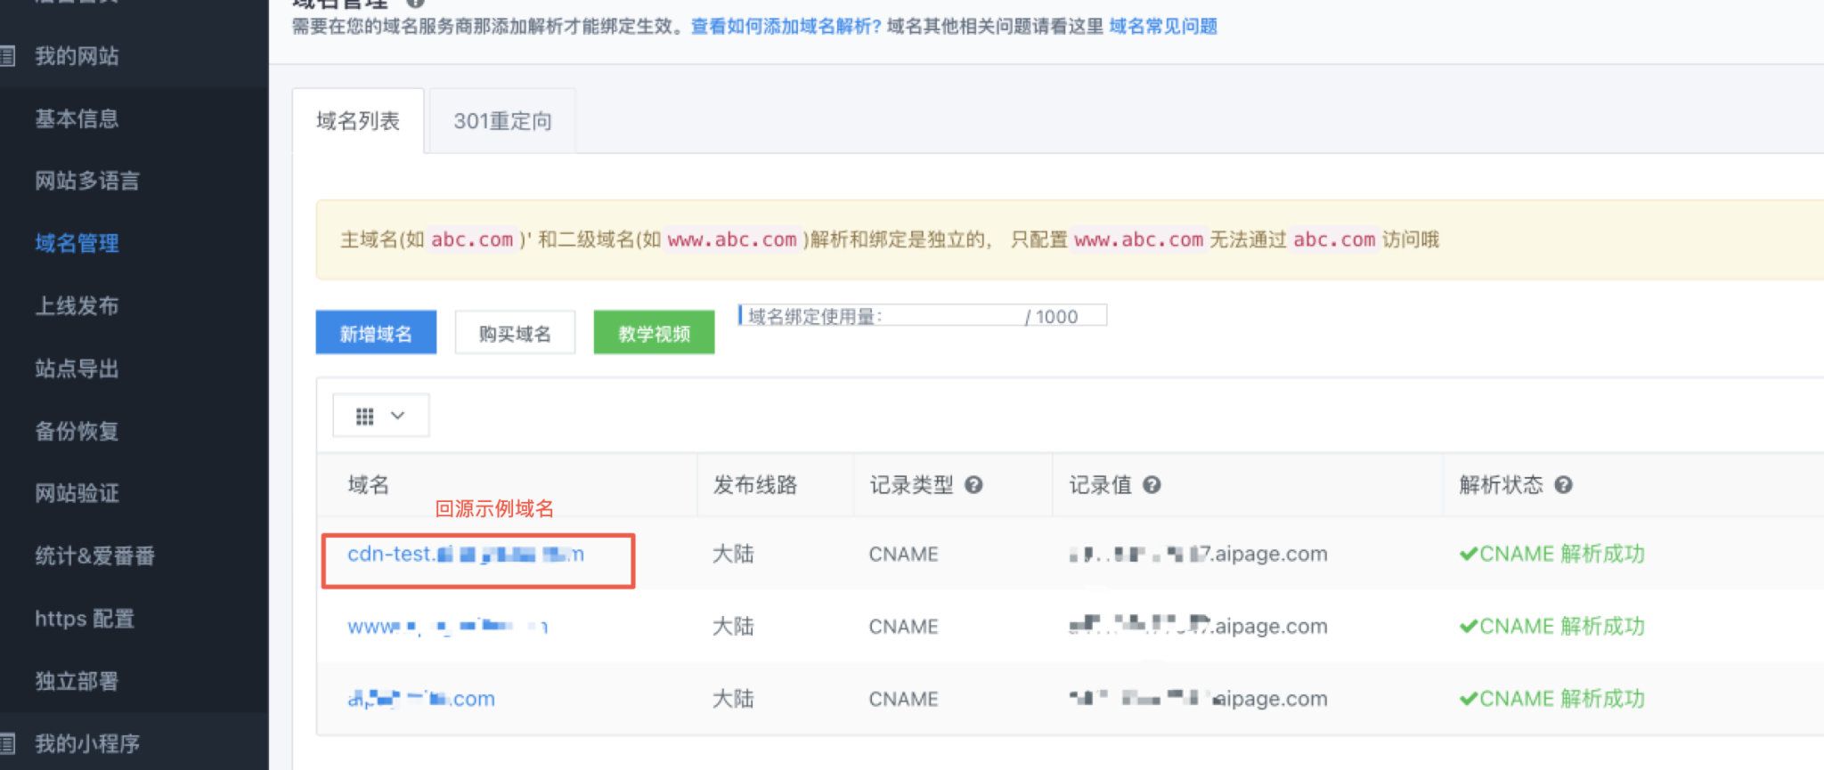Click the 我的小程序 sidebar list icon
This screenshot has height=770, width=1824.
(8, 743)
